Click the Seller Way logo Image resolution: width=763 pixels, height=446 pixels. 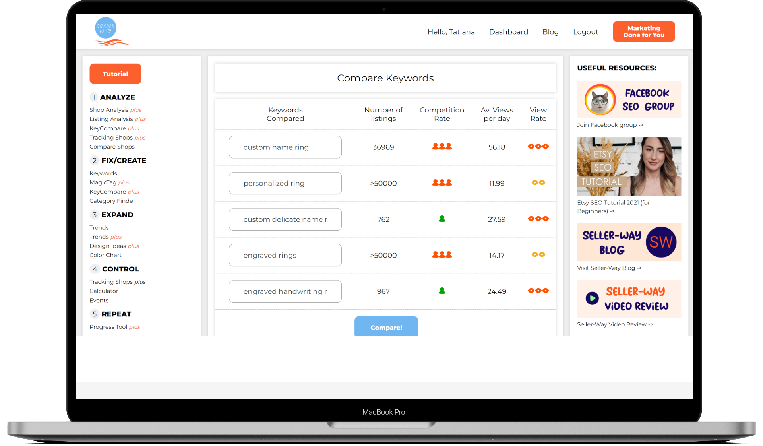point(111,31)
